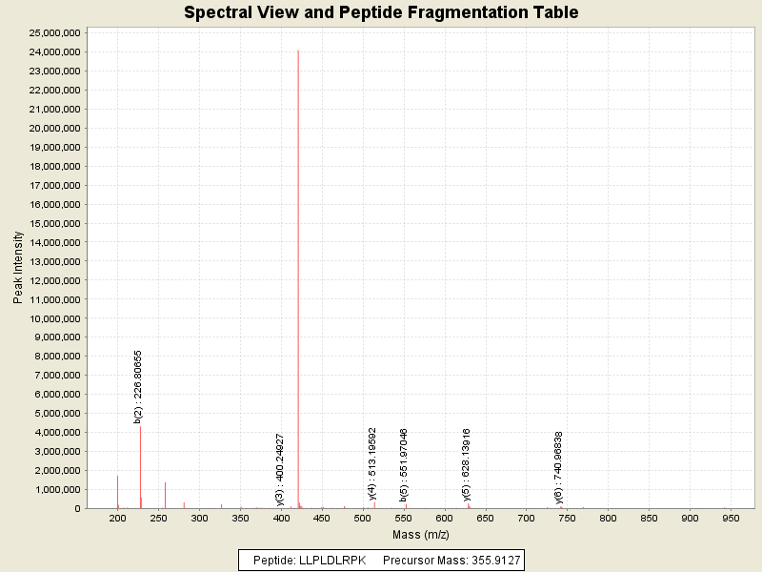This screenshot has height=572, width=762.
Task: Click the y(4) : 513.19592 annotation
Action: [372, 463]
